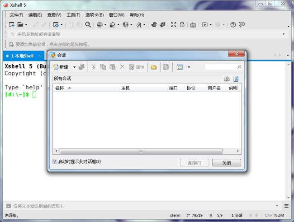The width and height of the screenshot is (294, 222).
Task: Sort sessions by 端口 column header
Action: click(x=175, y=88)
